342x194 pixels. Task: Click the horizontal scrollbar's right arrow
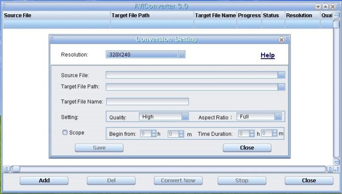(330, 169)
